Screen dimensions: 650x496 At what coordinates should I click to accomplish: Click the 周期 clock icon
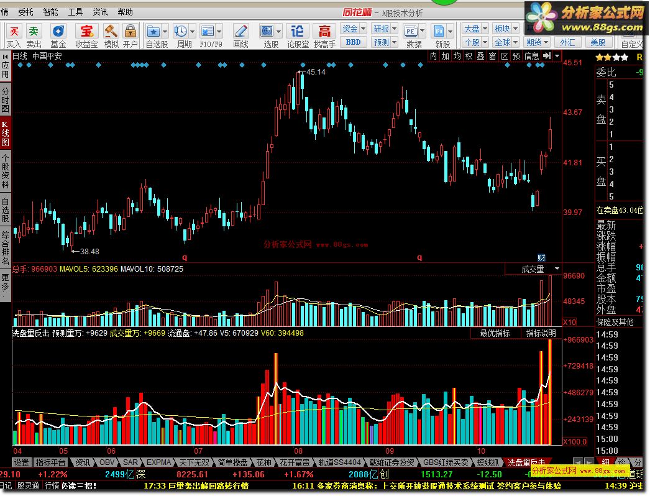click(x=181, y=32)
